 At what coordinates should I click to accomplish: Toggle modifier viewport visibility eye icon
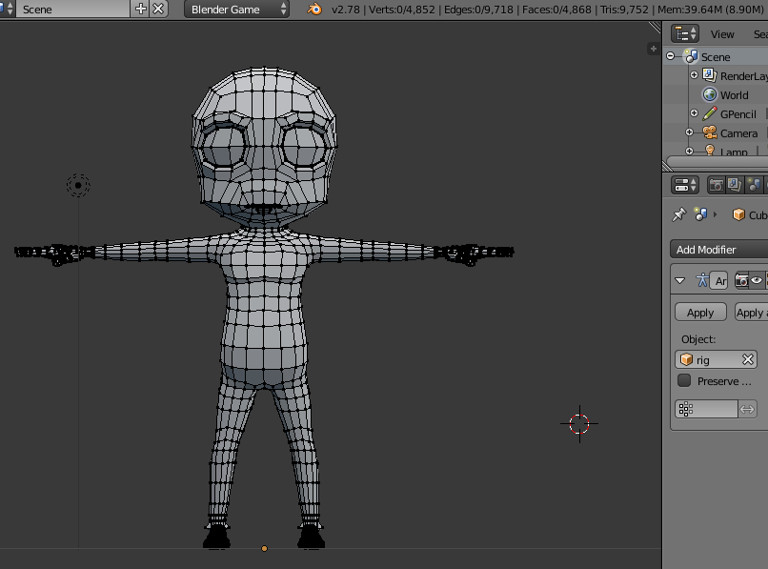click(x=757, y=280)
